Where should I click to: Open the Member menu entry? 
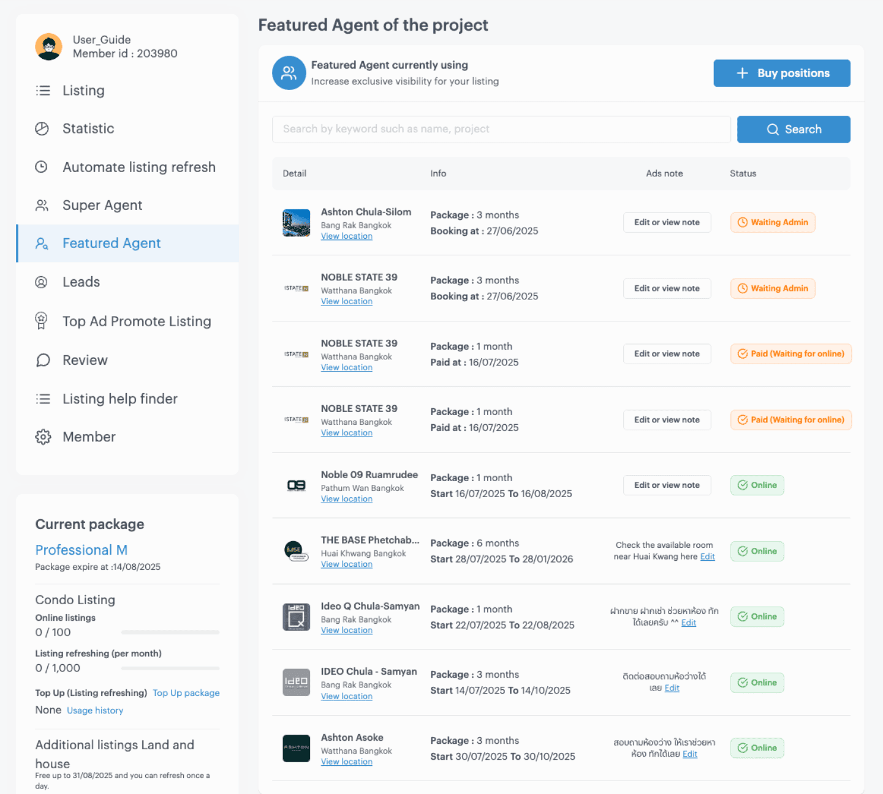89,437
